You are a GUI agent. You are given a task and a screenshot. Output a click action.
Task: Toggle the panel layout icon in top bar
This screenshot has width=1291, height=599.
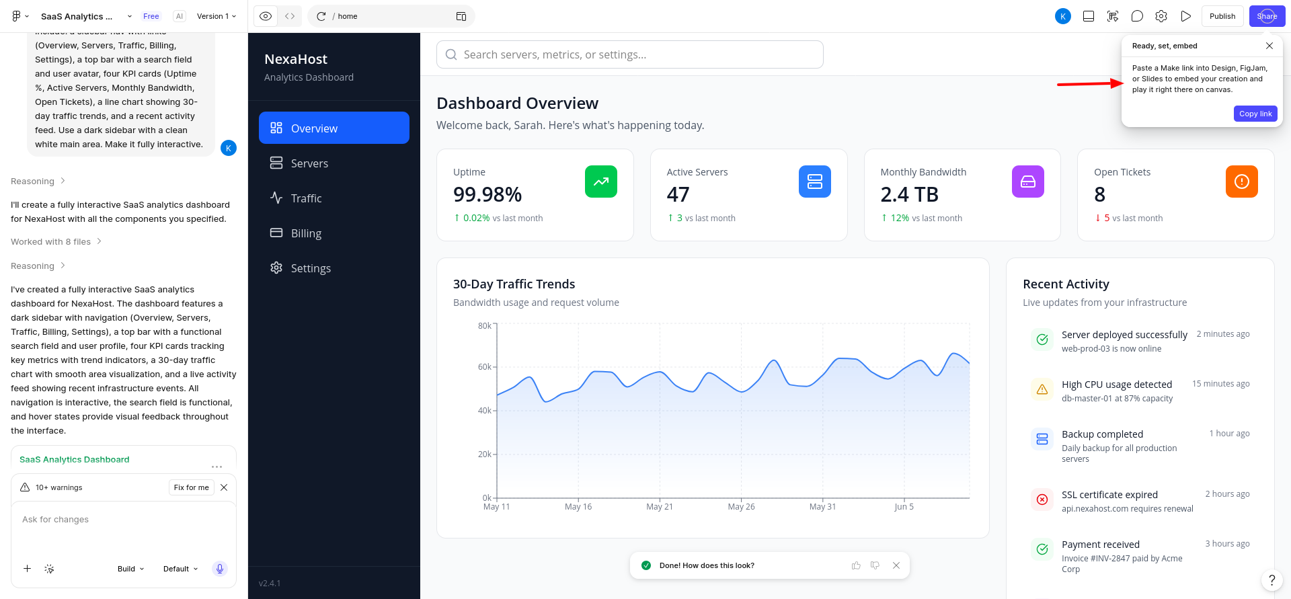click(x=1089, y=16)
